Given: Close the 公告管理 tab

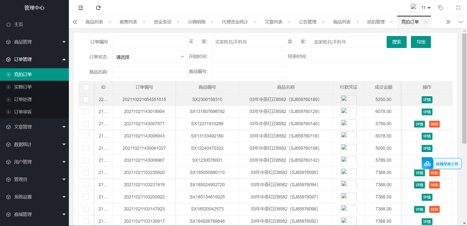Looking at the screenshot, I should coord(323,22).
